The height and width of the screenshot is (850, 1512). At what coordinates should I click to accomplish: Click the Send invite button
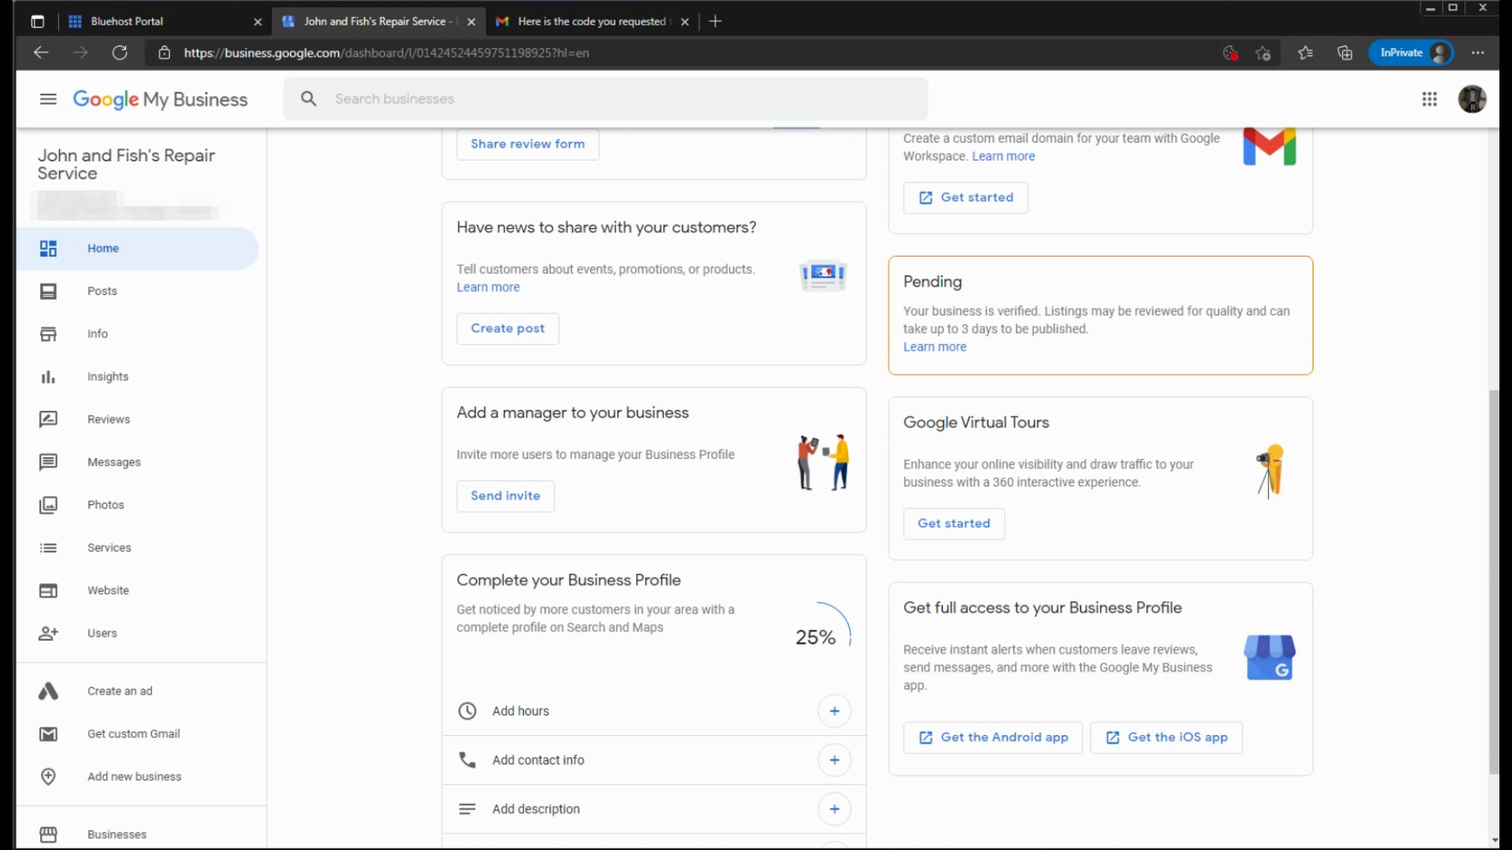[505, 496]
